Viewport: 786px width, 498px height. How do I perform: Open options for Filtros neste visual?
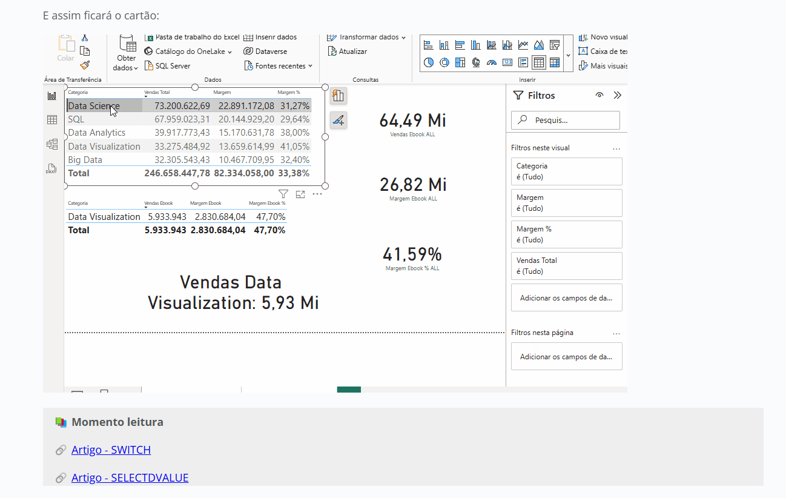[616, 148]
